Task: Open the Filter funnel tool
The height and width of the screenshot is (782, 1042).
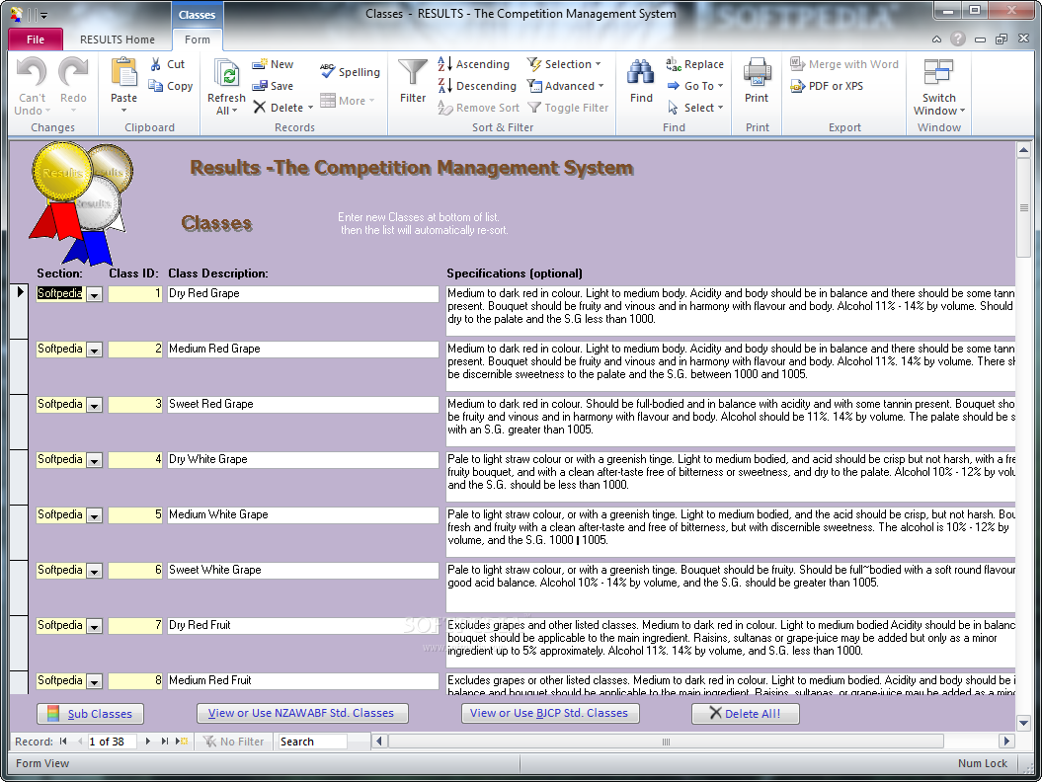Action: pos(413,81)
